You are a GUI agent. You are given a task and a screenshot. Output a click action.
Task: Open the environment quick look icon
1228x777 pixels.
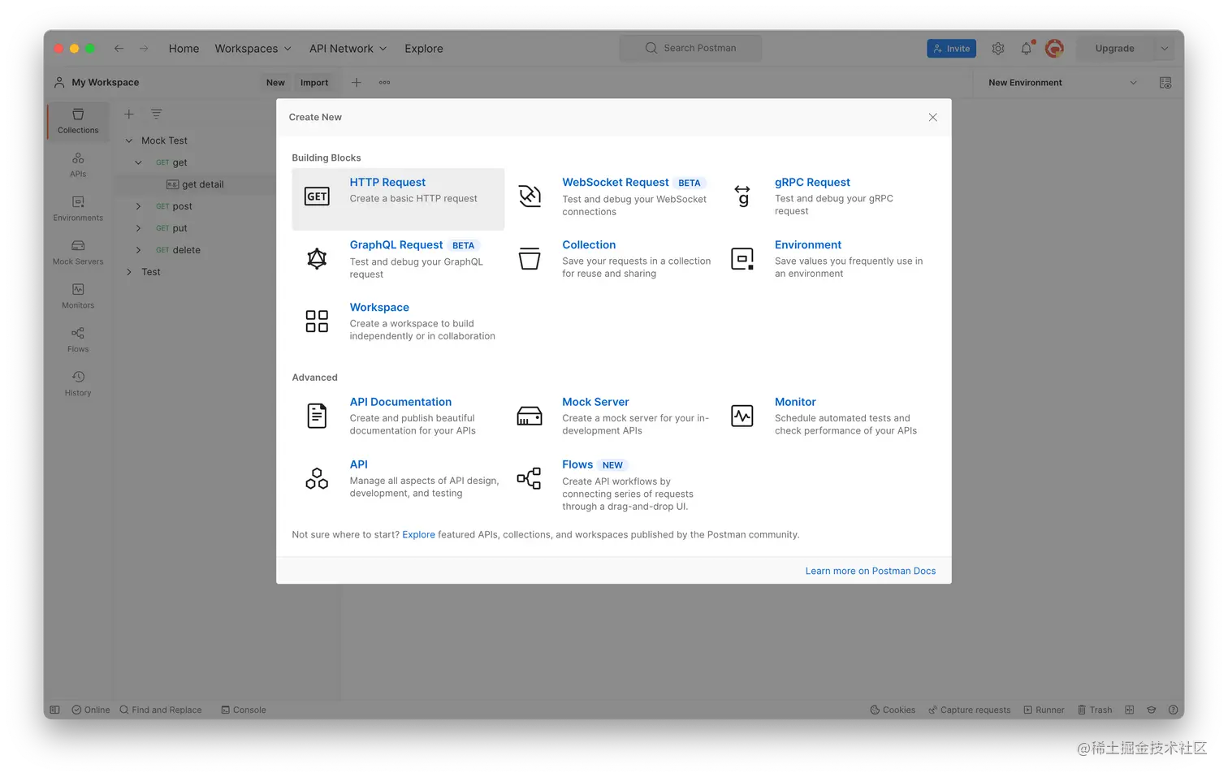1165,83
